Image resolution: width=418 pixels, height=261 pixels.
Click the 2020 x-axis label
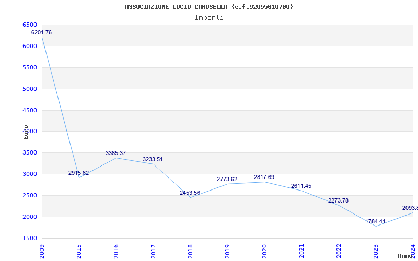click(x=264, y=251)
